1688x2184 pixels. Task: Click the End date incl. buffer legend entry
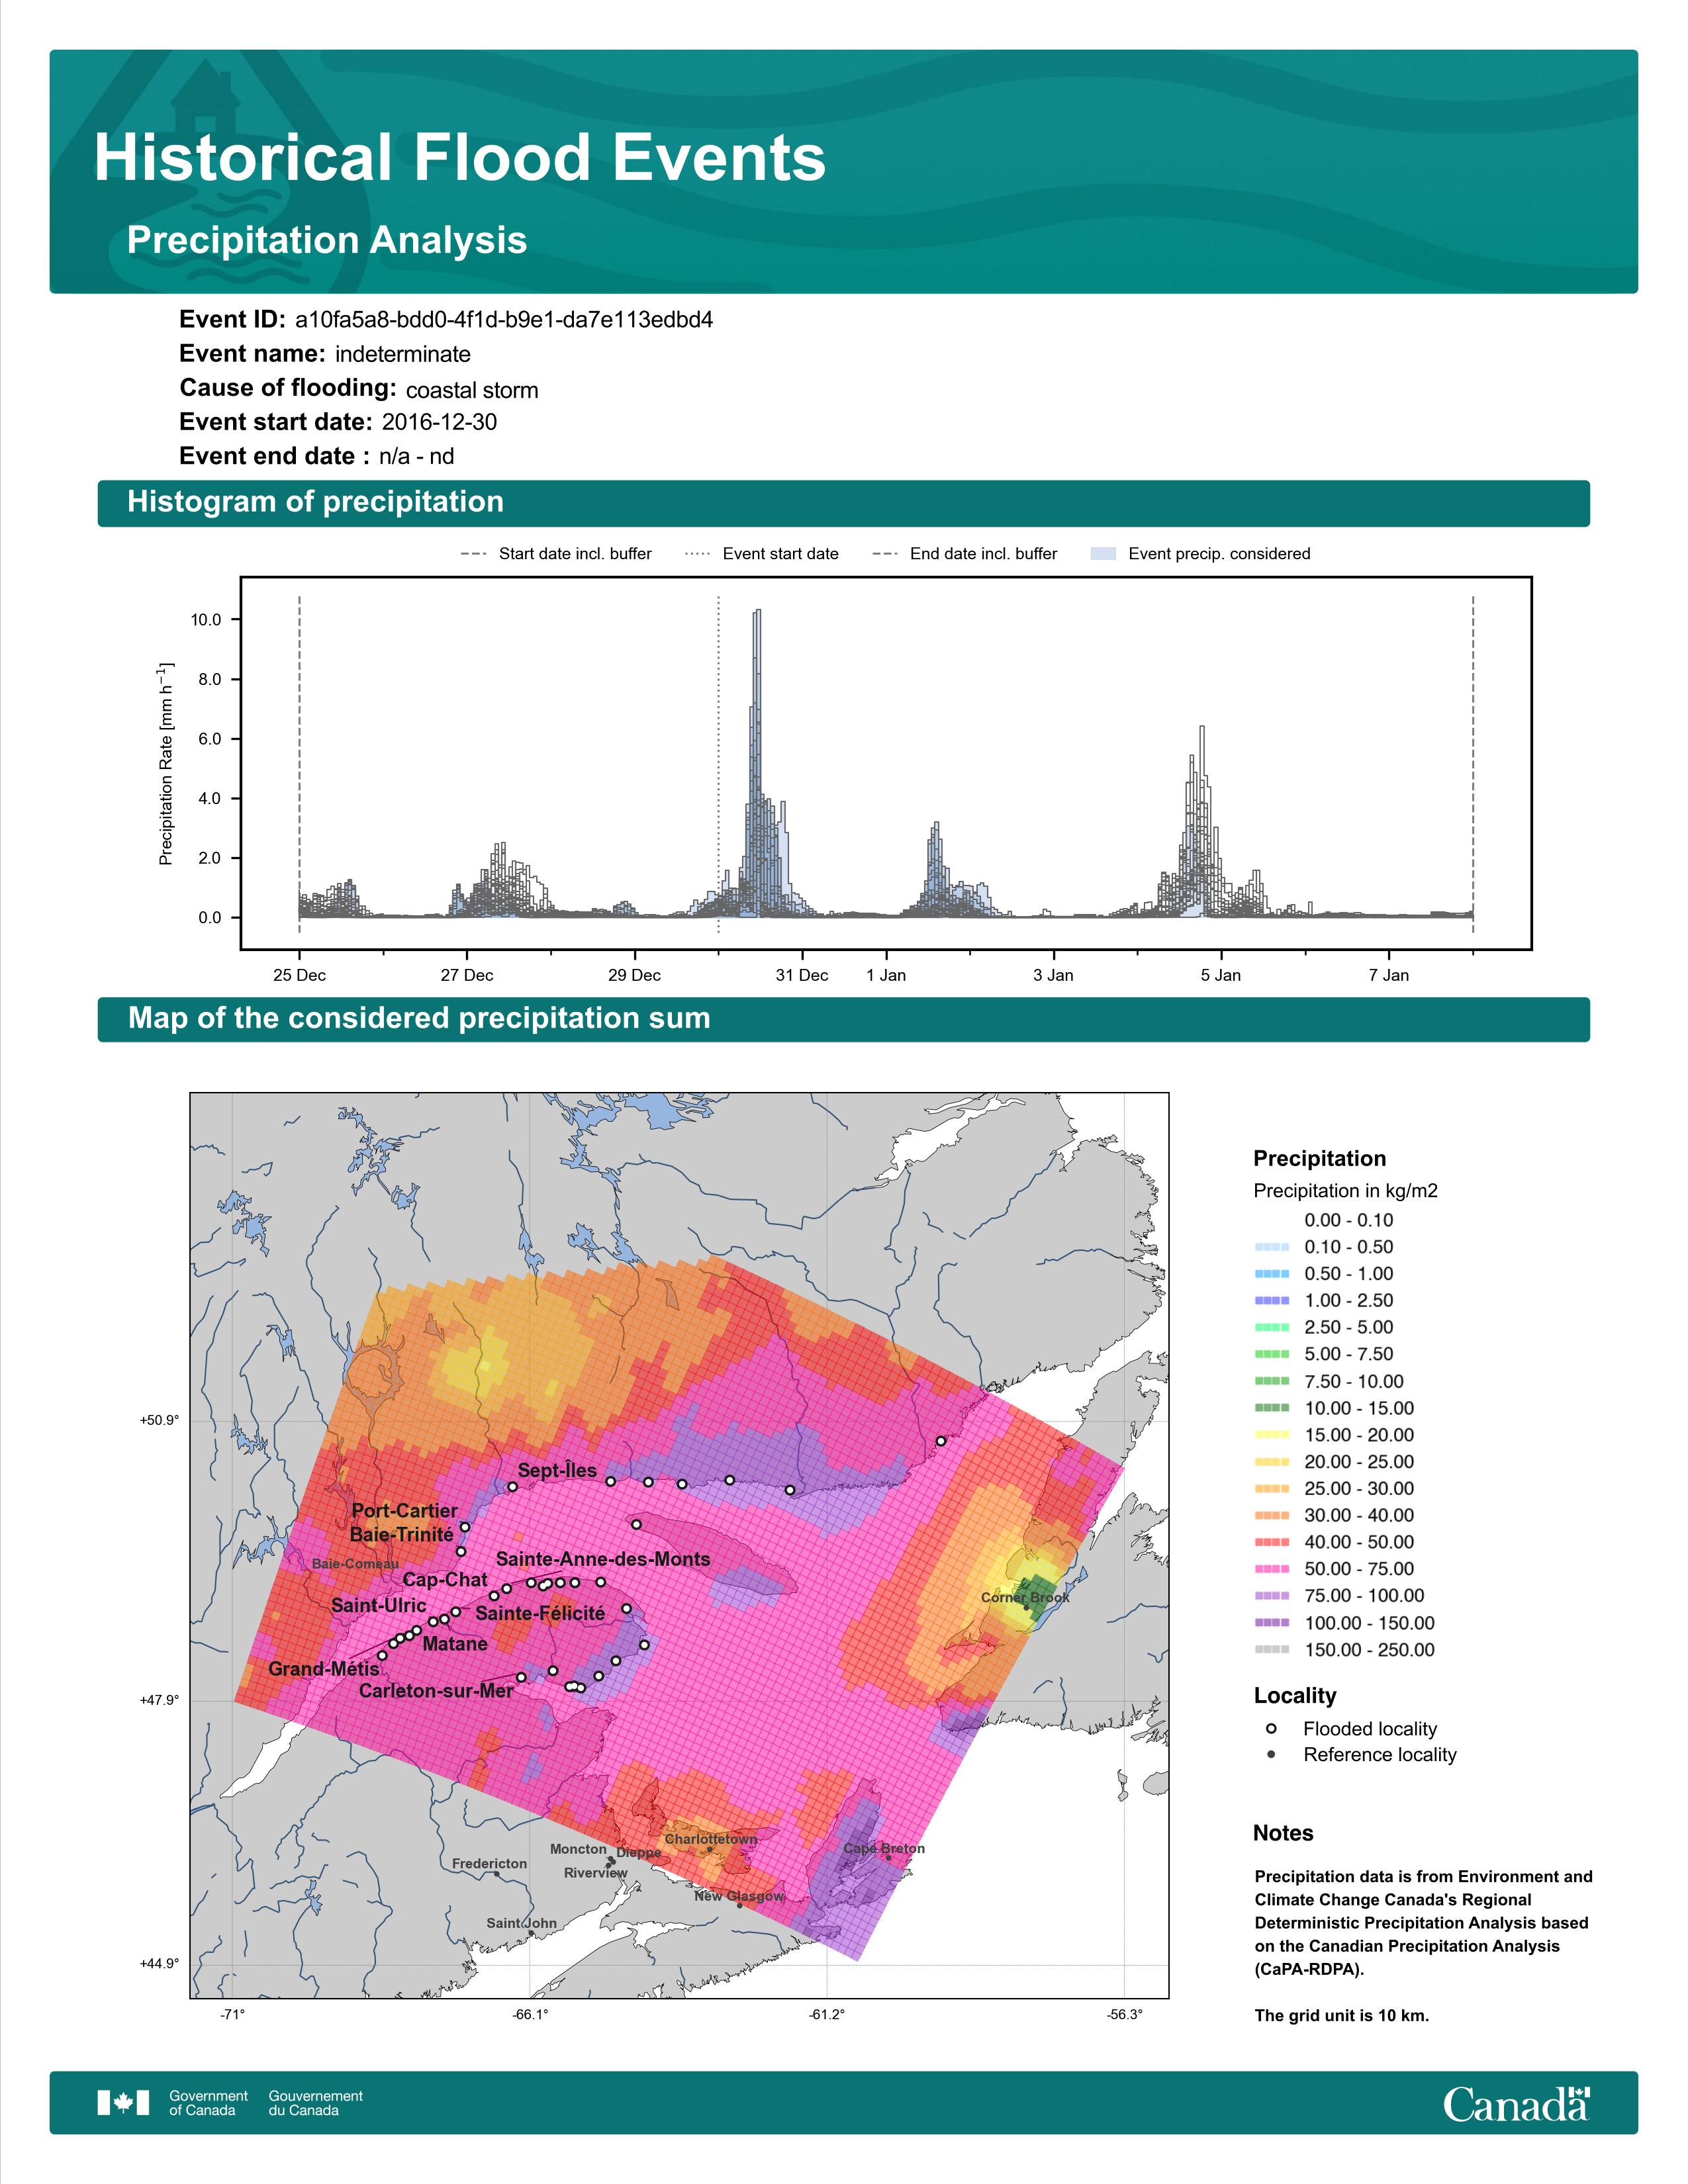click(965, 554)
